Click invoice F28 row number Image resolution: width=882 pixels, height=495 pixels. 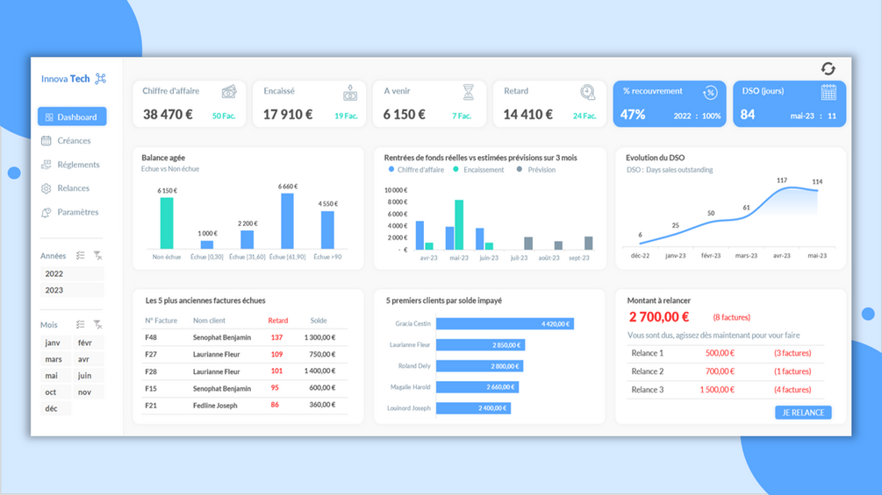pyautogui.click(x=151, y=371)
